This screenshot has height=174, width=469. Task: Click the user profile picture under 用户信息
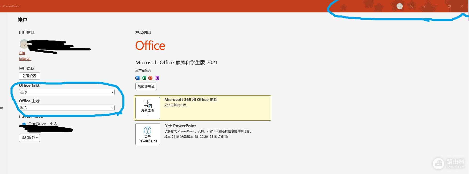pos(24,44)
